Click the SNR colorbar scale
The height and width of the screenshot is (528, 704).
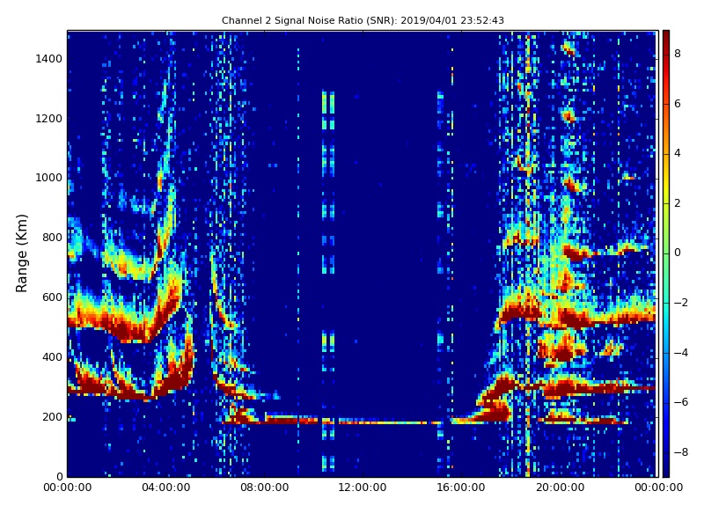[666, 253]
